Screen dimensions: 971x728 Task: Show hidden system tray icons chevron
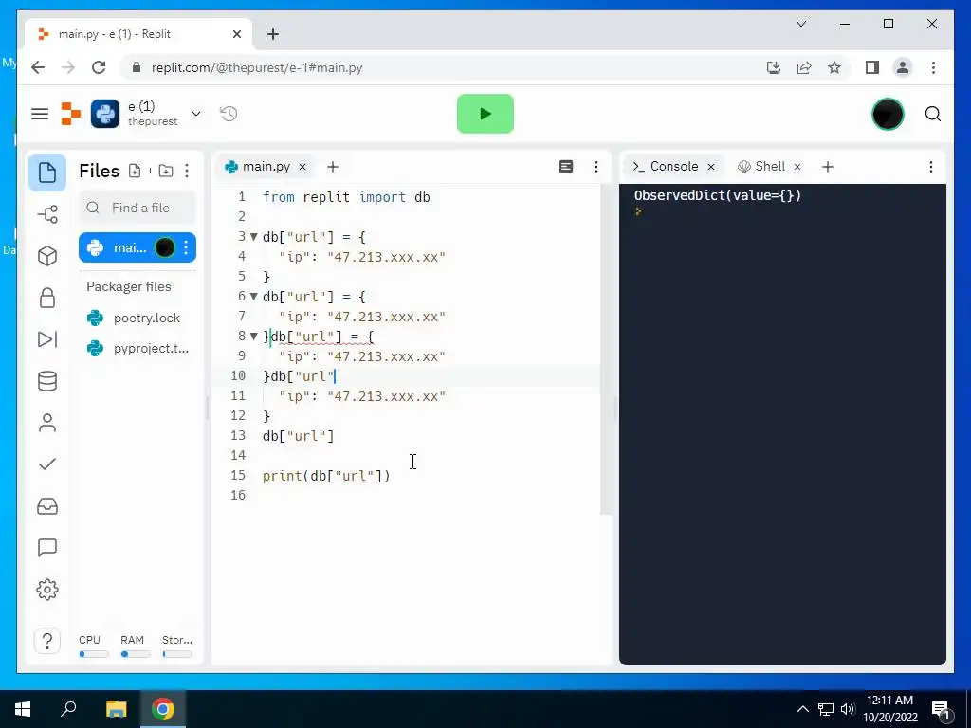point(802,709)
